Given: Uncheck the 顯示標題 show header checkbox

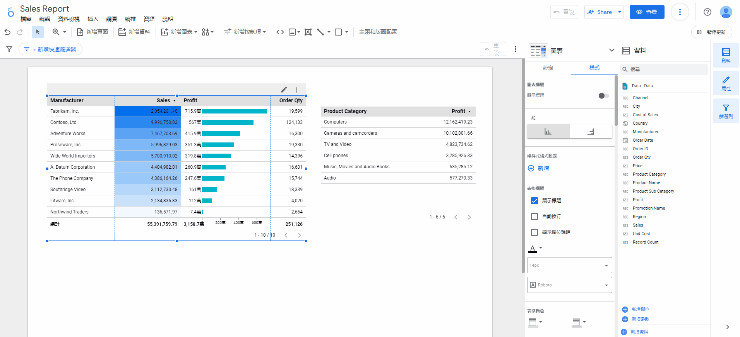Looking at the screenshot, I should point(534,201).
